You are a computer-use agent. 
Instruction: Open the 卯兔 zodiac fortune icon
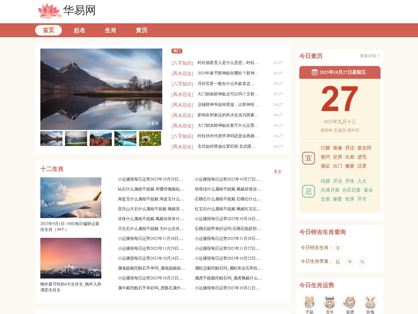tap(370, 302)
